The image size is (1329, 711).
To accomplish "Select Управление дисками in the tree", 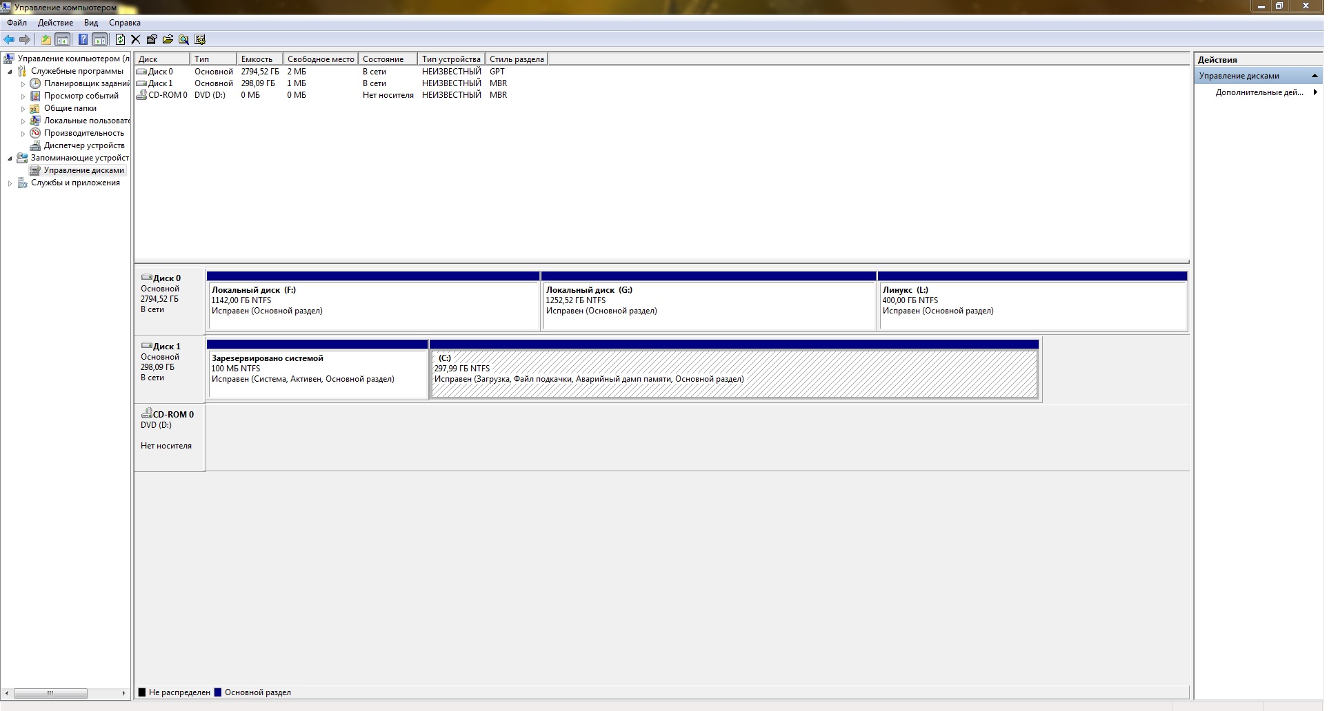I will pos(83,170).
